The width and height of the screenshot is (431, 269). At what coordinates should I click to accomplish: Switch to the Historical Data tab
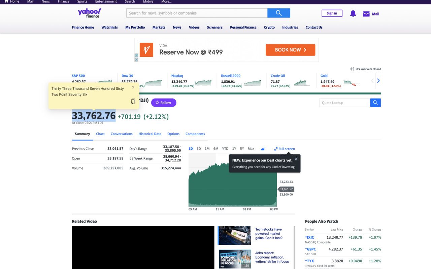coord(150,134)
